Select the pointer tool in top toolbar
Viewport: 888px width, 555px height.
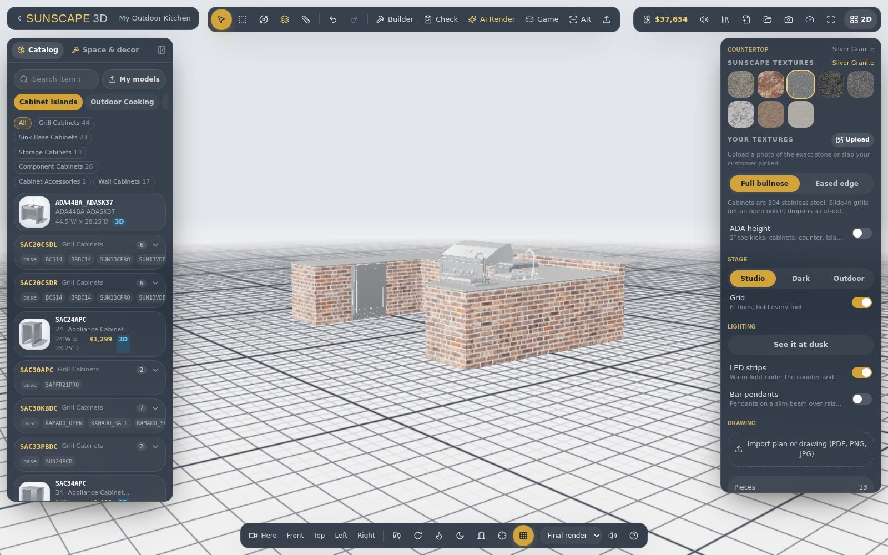pyautogui.click(x=221, y=19)
